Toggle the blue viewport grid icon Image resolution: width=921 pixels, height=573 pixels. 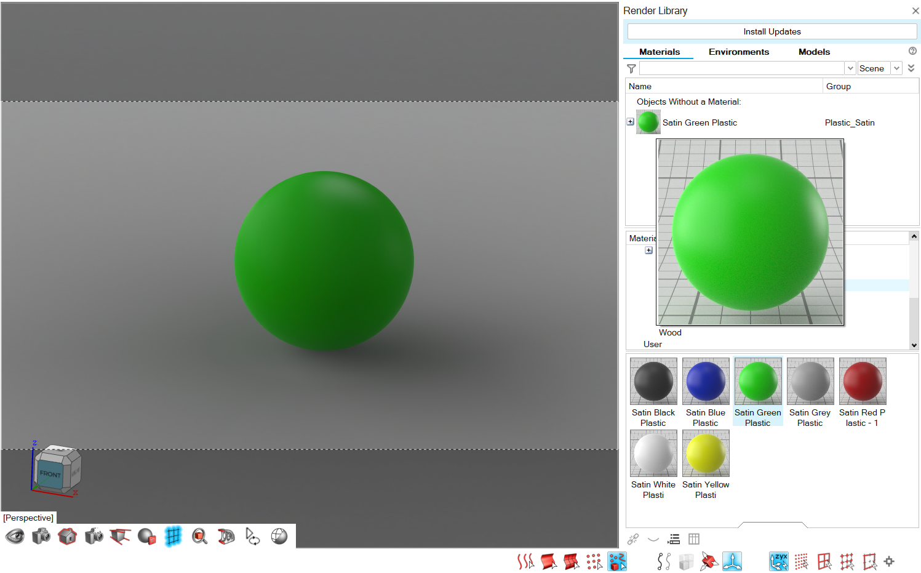[173, 537]
